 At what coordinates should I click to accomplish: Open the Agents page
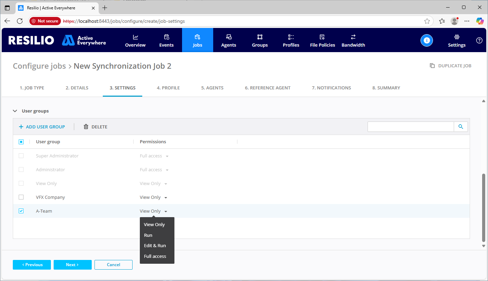click(x=228, y=40)
